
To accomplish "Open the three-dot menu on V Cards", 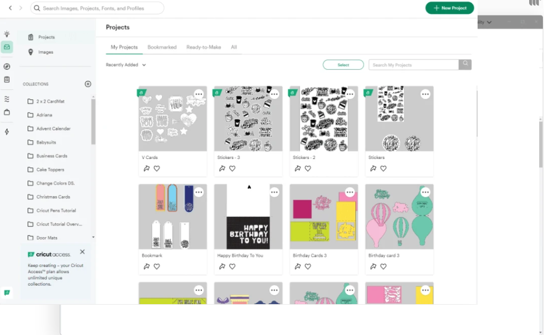I will pos(199,94).
